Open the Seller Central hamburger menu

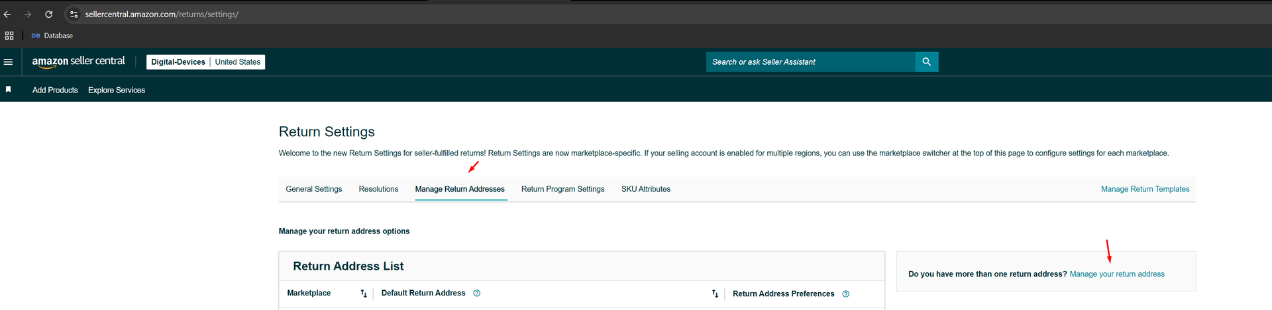tap(9, 62)
